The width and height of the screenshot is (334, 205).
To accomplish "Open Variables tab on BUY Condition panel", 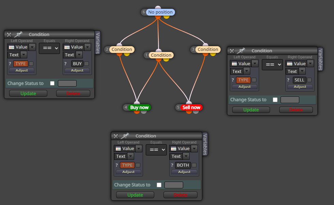I will [x=98, y=43].
